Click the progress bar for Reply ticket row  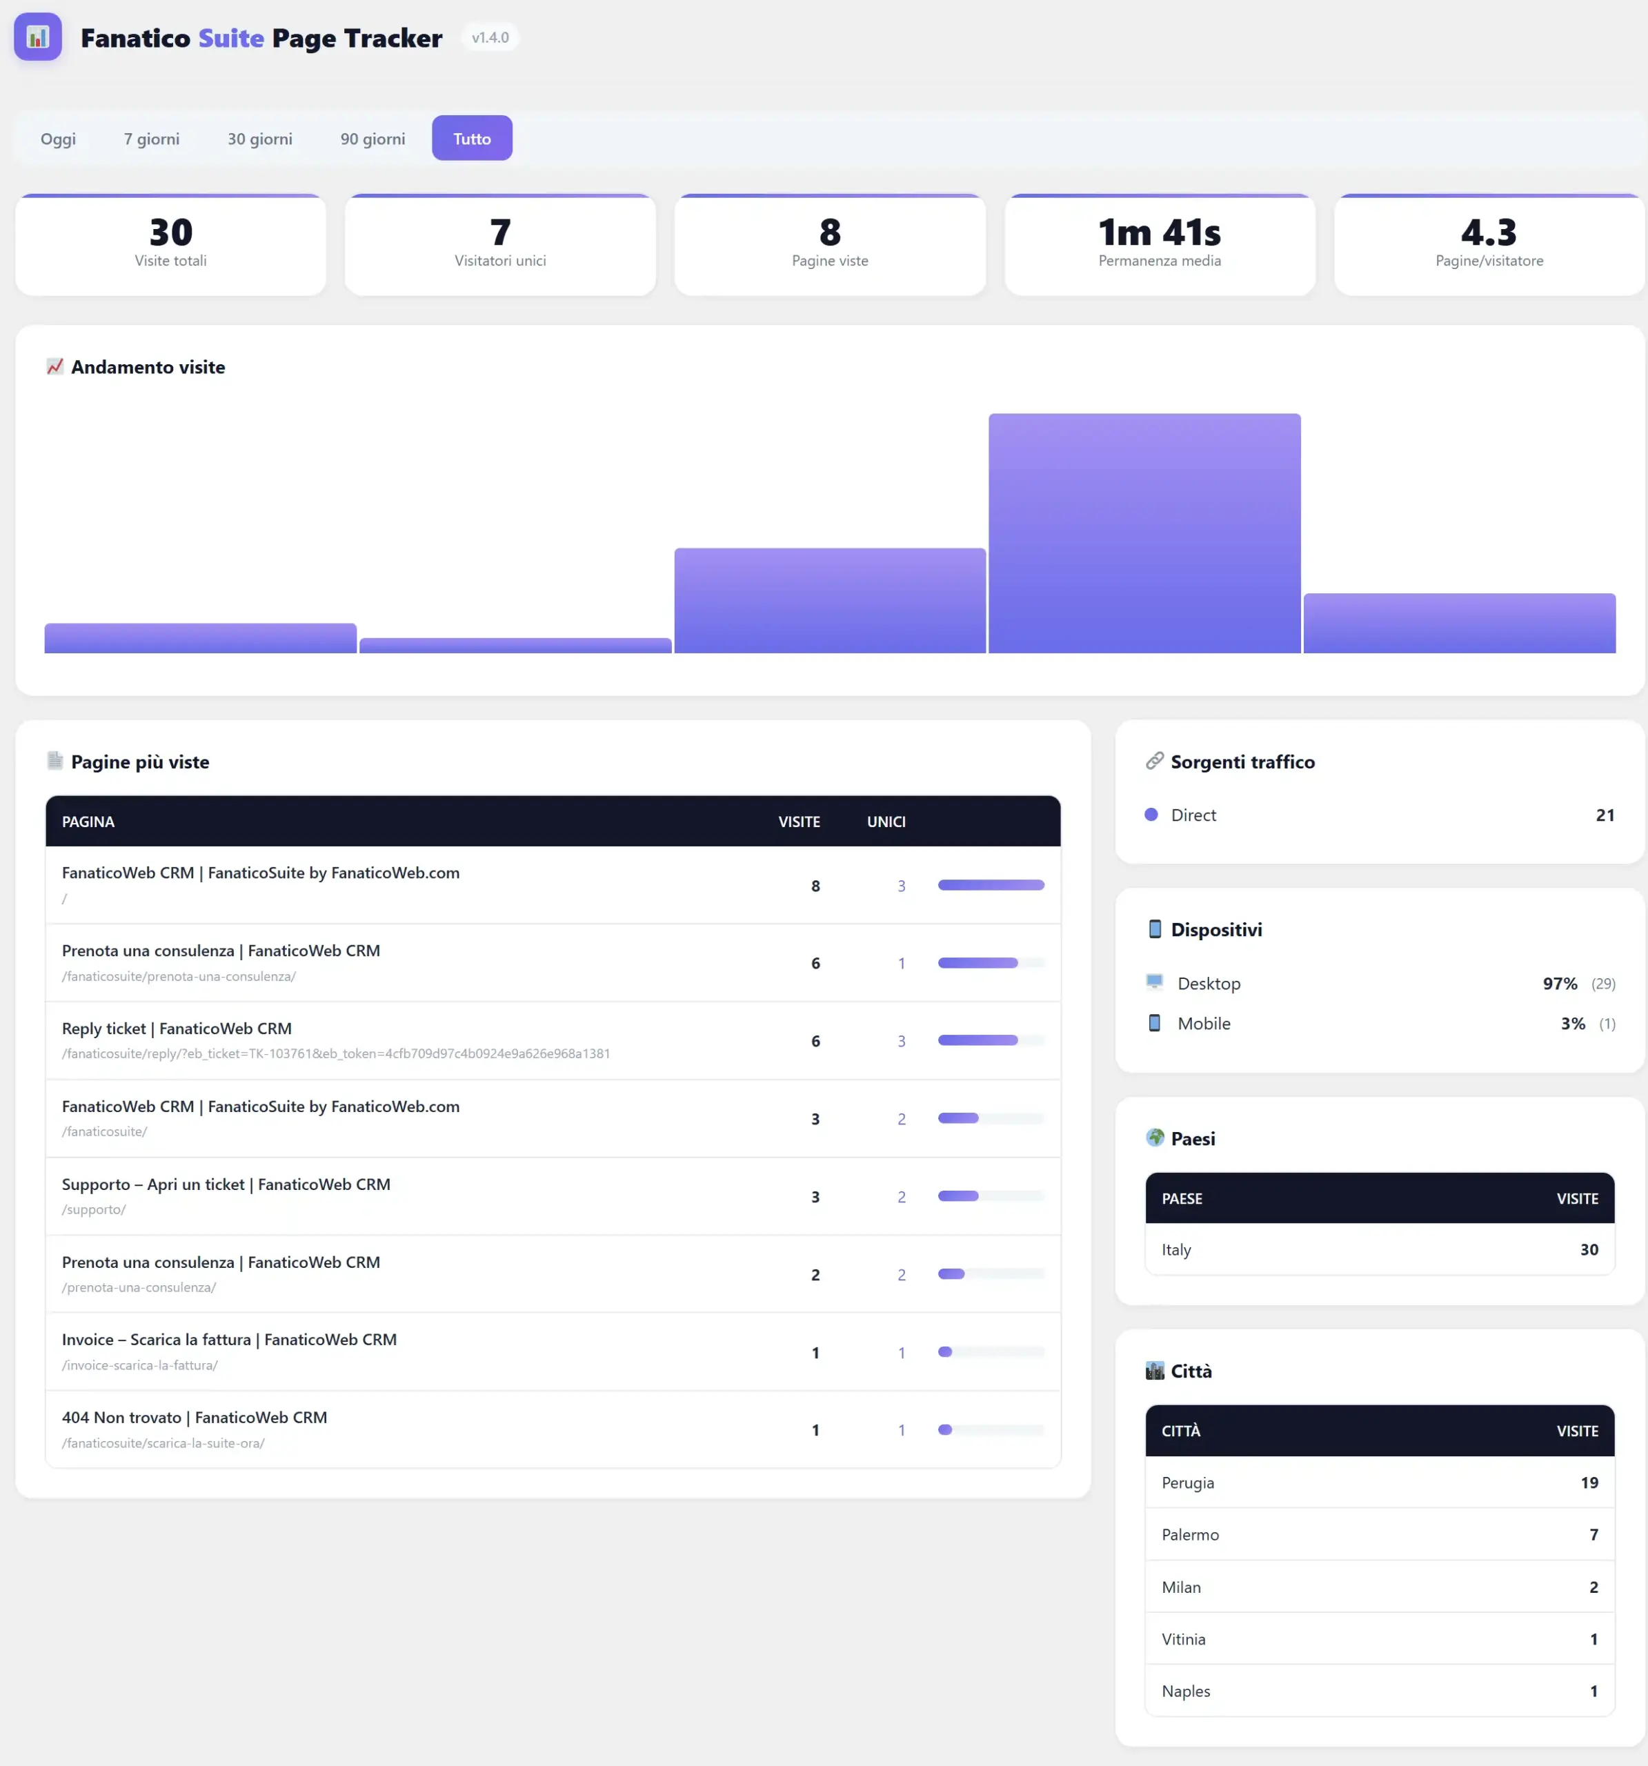click(x=991, y=1040)
